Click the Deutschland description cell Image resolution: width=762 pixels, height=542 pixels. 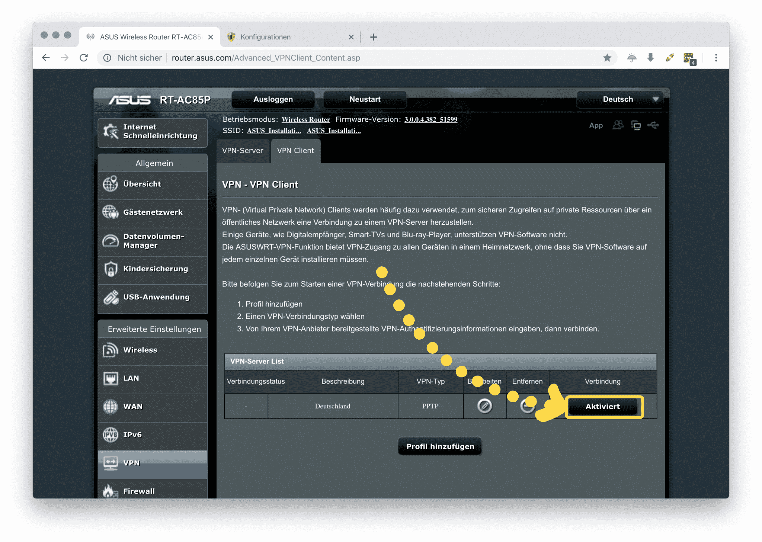click(x=333, y=406)
